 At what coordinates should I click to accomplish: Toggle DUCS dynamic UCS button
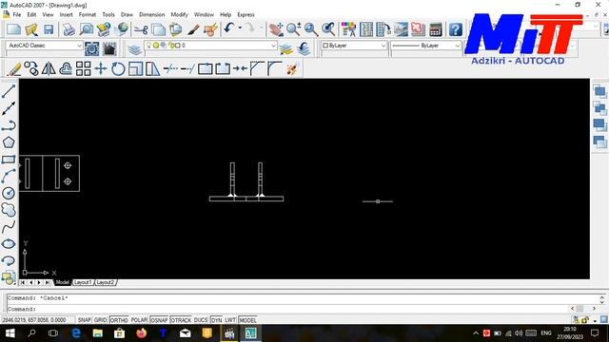click(201, 320)
